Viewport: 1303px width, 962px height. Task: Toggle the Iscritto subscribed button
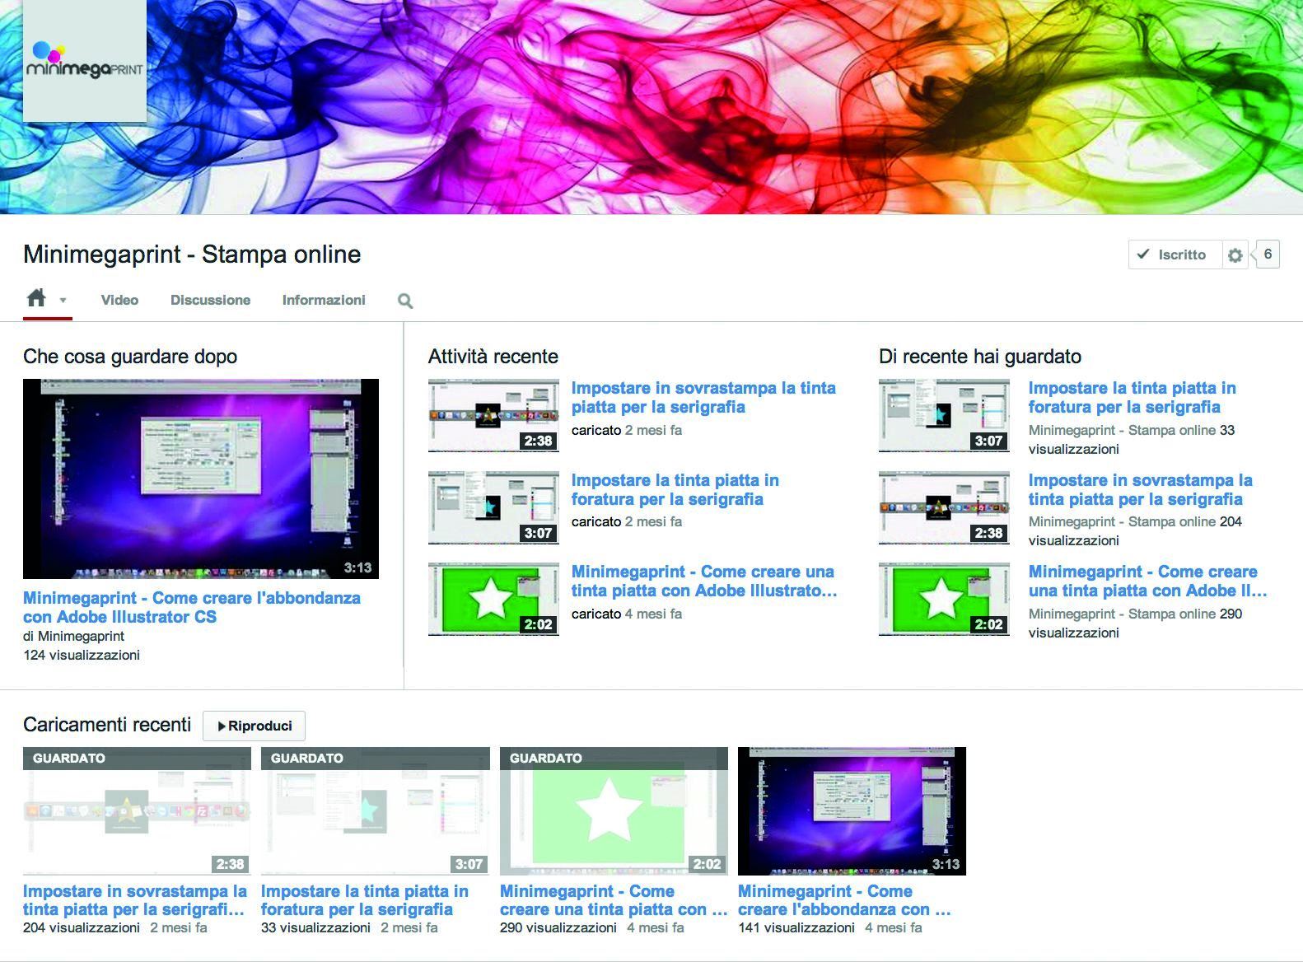coord(1175,255)
